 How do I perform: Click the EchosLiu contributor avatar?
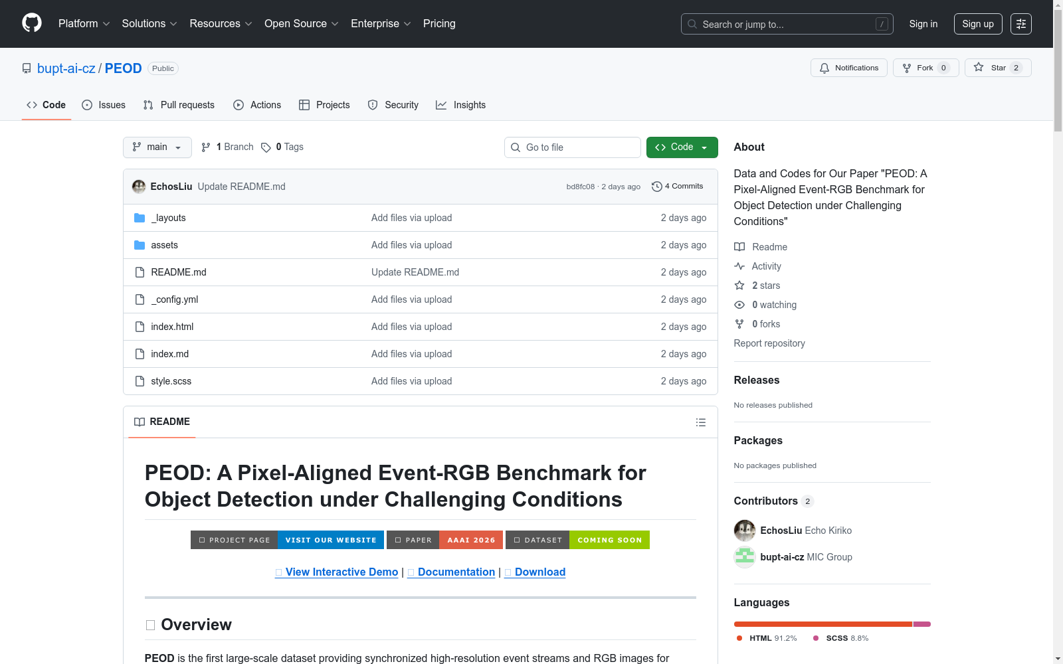click(745, 531)
